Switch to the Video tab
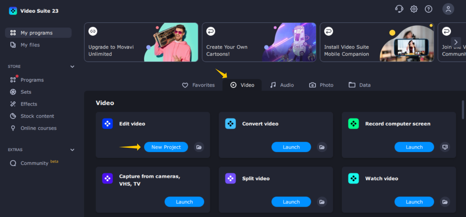Viewport: 466px width, 217px height. click(x=242, y=85)
